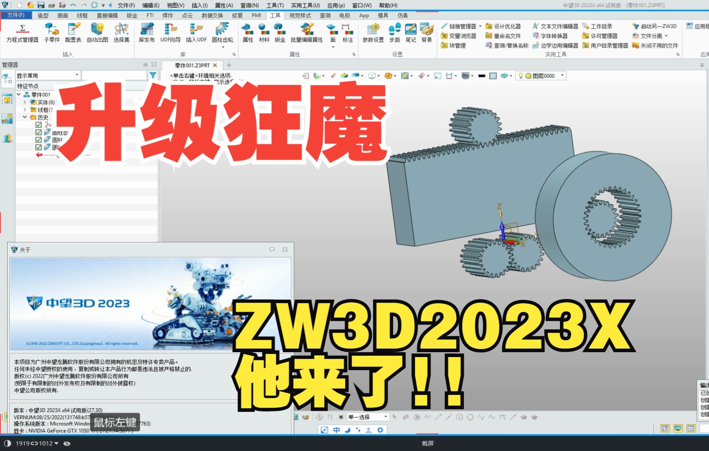The width and height of the screenshot is (709, 451).
Task: Expand the 实体(6) tree node
Action: (x=25, y=102)
